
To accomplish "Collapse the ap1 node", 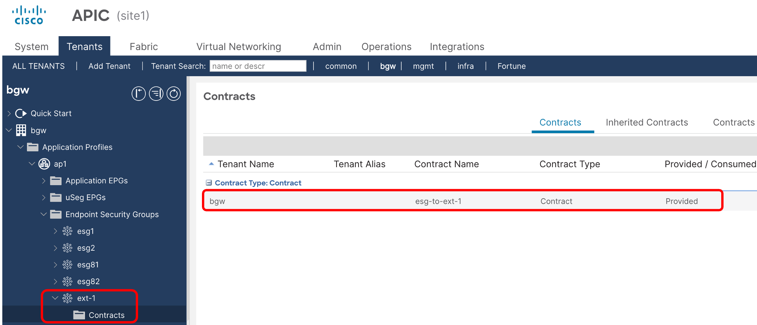I will [x=32, y=164].
